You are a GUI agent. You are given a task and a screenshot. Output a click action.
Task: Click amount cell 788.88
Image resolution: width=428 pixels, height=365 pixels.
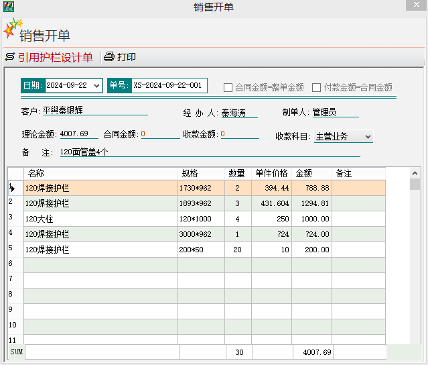[311, 188]
